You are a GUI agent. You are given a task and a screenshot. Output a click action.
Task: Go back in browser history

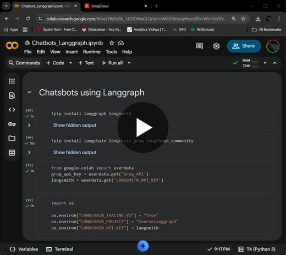pos(7,19)
